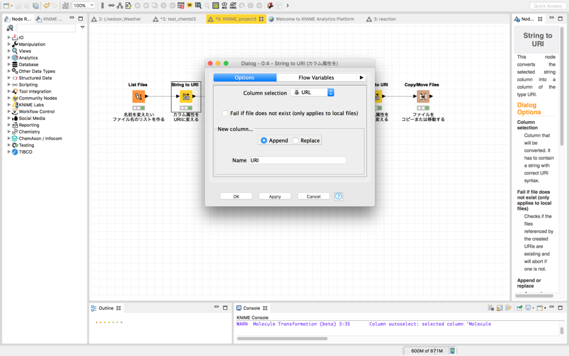Click the node description vertical scrollbar
Screen dimensions: 569x356
(562, 87)
